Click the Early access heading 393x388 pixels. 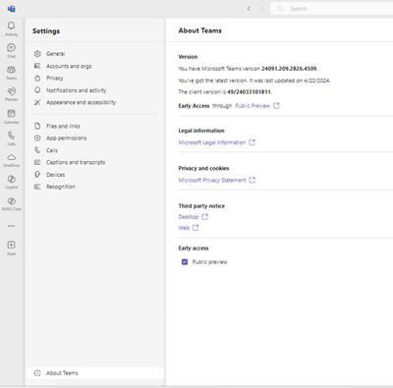coord(194,249)
